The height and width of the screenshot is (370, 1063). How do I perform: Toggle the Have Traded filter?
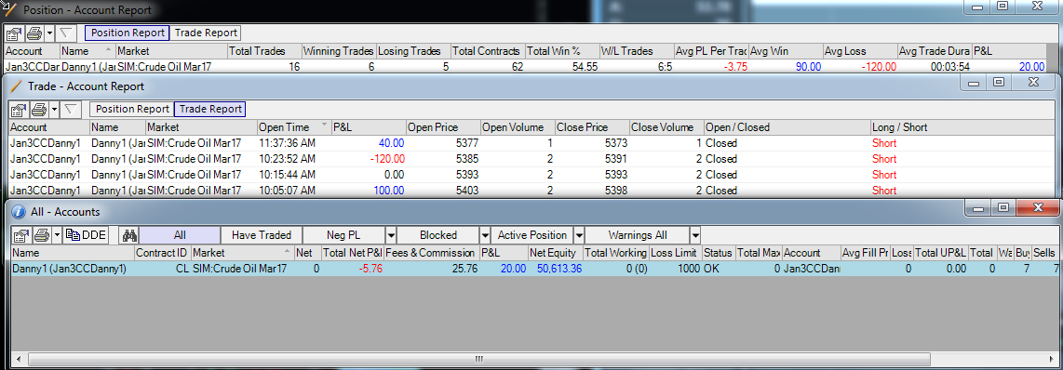coord(261,235)
